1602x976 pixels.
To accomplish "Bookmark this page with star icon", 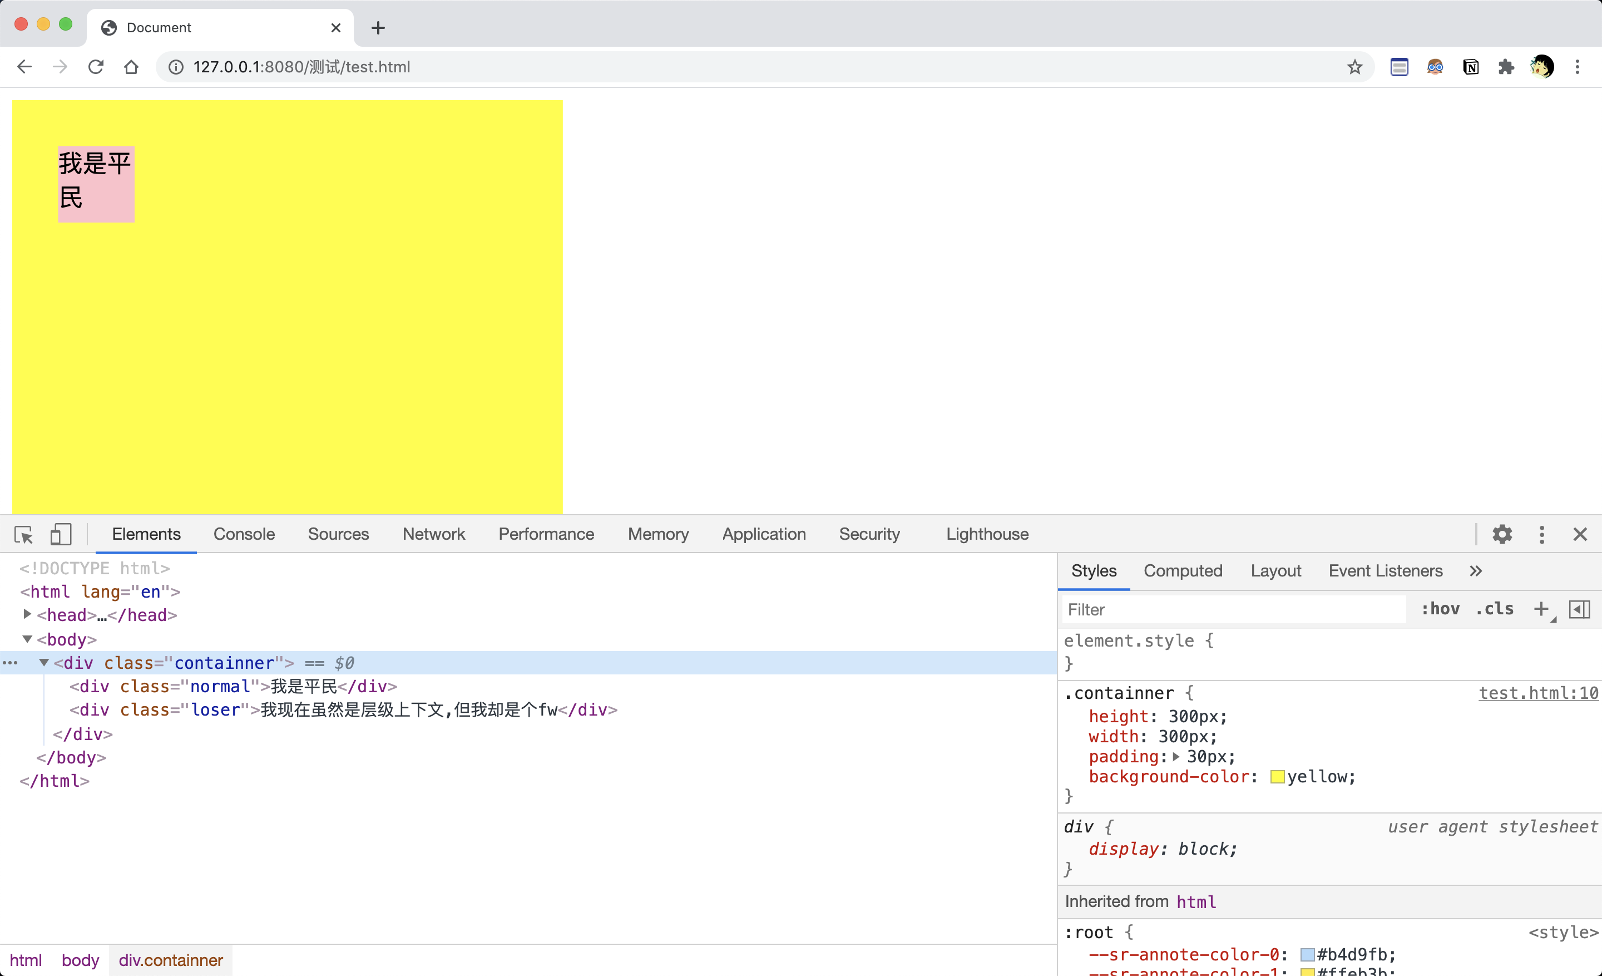I will pos(1355,67).
